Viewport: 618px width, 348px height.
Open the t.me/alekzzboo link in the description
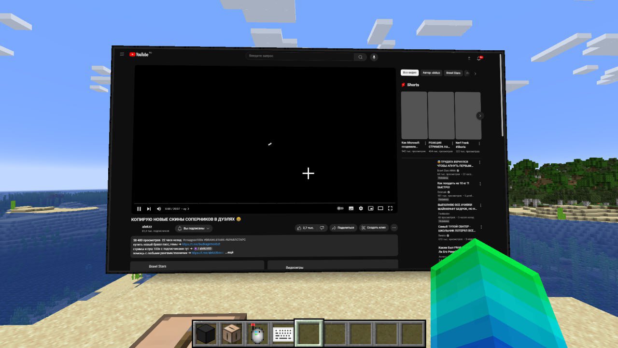[208, 253]
